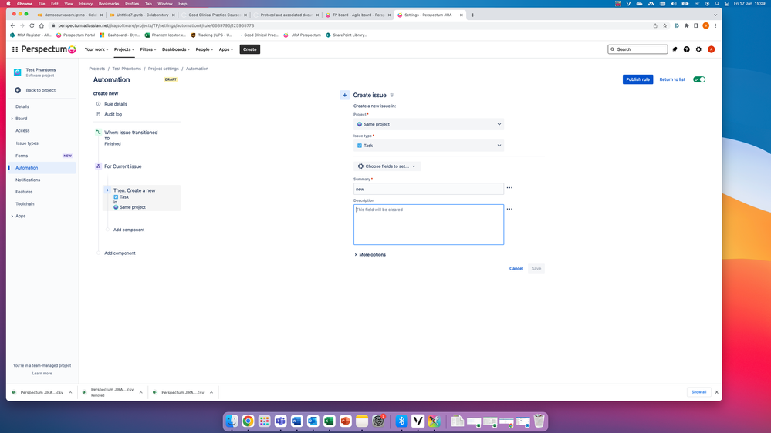Screen dimensions: 771x433
Task: Open the Dashboards dropdown menu
Action: point(176,49)
